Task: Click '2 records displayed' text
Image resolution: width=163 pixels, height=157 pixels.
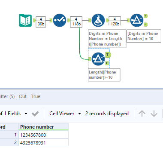Action: pyautogui.click(x=107, y=114)
